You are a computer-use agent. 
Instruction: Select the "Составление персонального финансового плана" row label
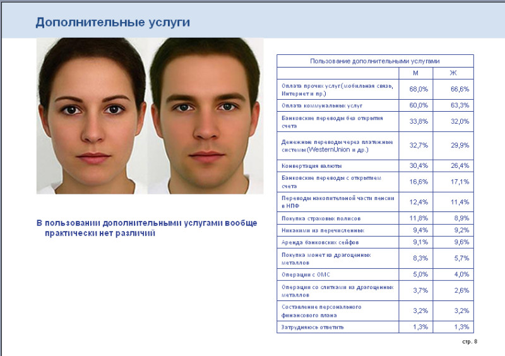click(x=321, y=311)
